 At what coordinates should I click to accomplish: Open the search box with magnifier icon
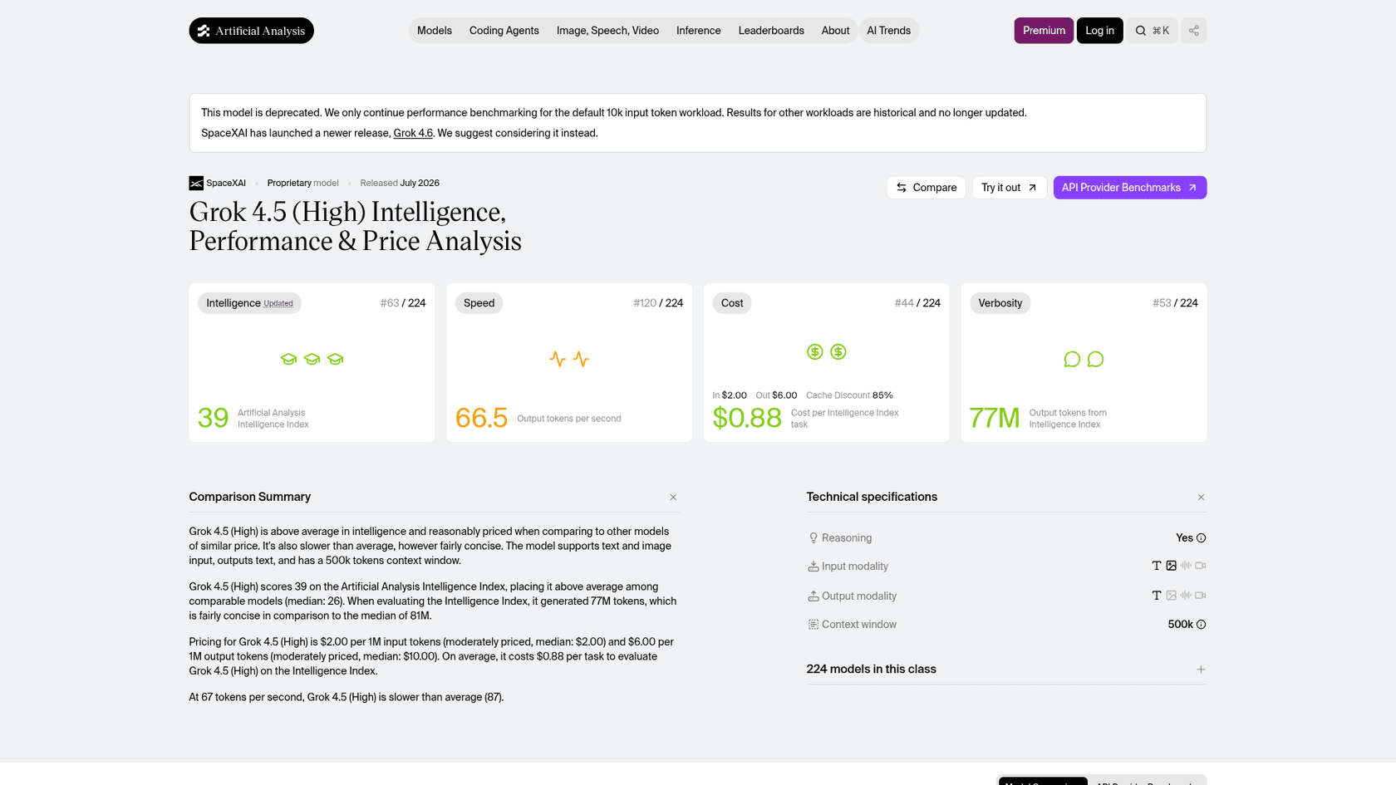1152,31
